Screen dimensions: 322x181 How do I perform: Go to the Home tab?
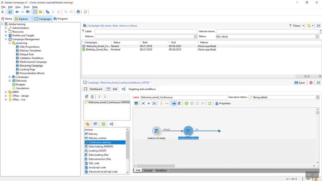pos(6,19)
